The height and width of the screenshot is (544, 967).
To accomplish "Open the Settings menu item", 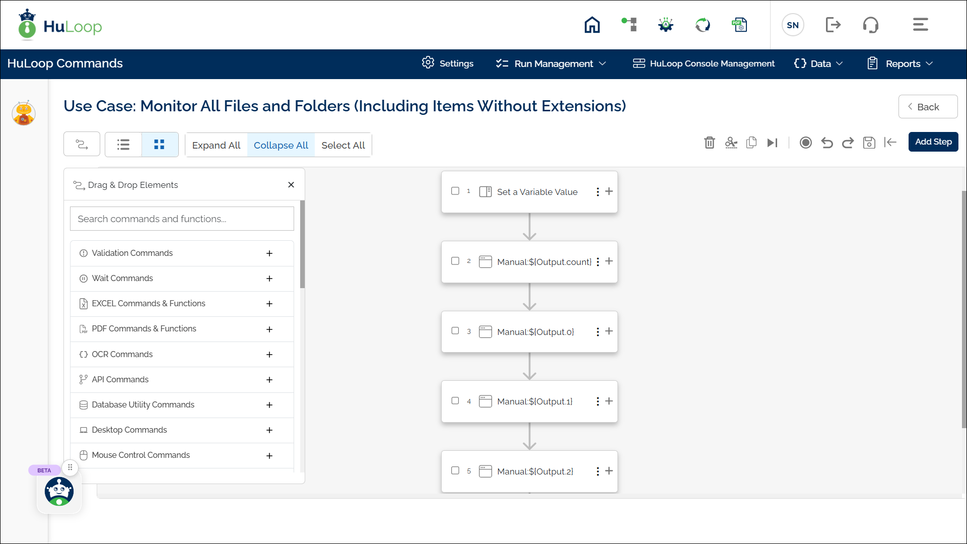I will (448, 63).
